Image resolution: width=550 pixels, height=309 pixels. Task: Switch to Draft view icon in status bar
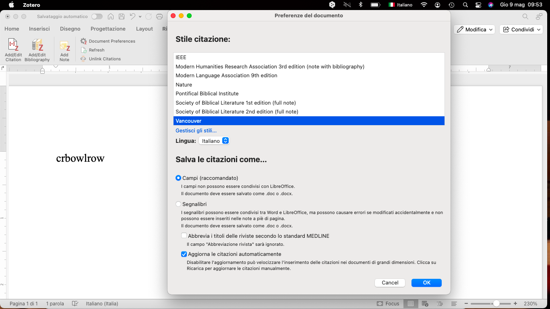pos(454,304)
